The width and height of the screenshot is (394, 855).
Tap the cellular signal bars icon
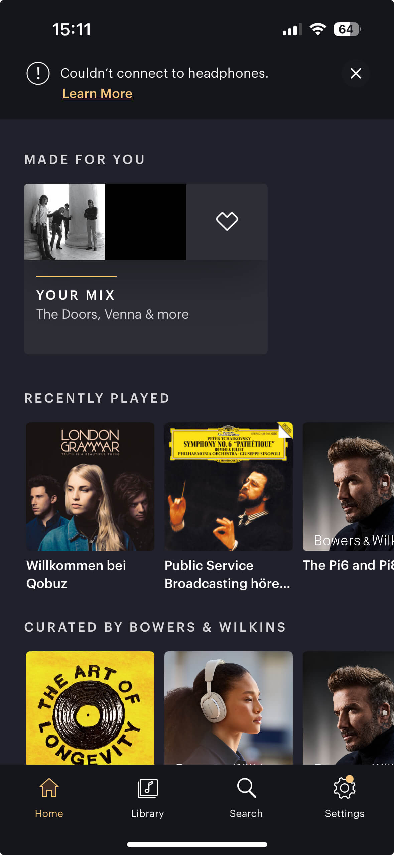292,29
